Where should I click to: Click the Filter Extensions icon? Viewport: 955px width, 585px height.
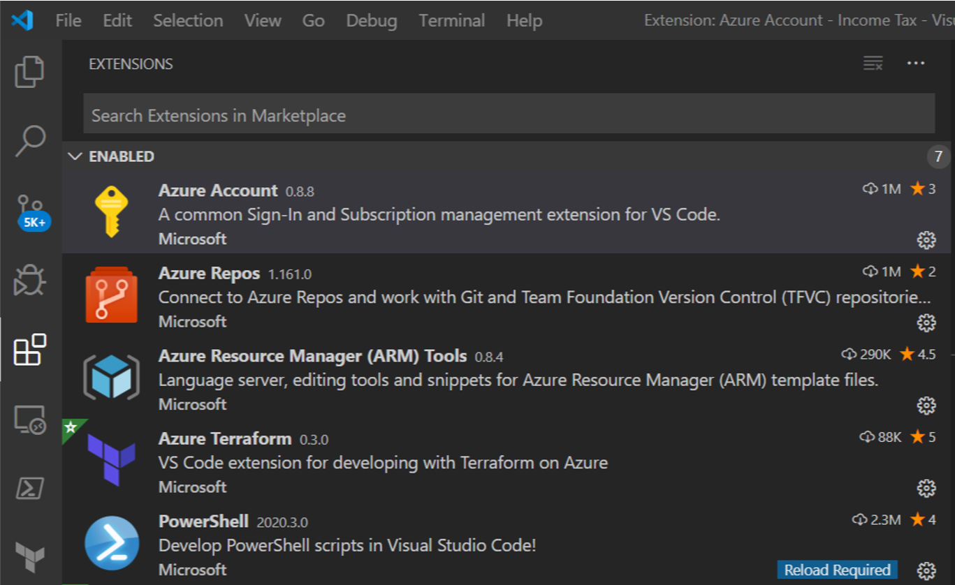871,64
